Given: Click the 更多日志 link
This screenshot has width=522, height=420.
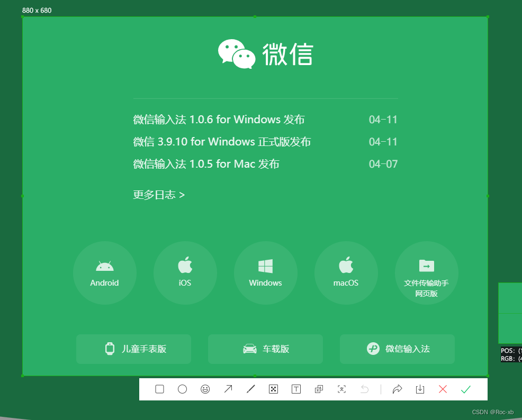Looking at the screenshot, I should coord(159,195).
